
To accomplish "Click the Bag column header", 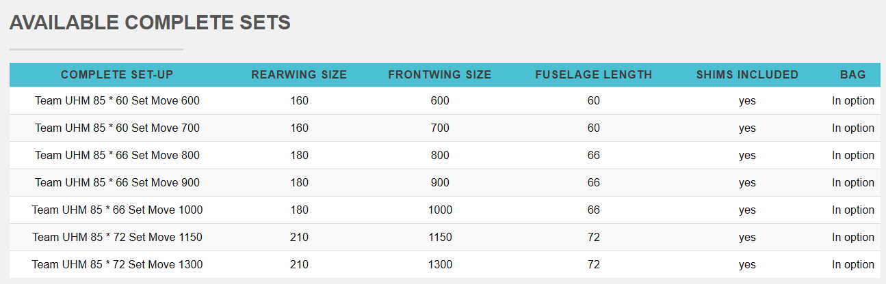I will click(x=853, y=74).
